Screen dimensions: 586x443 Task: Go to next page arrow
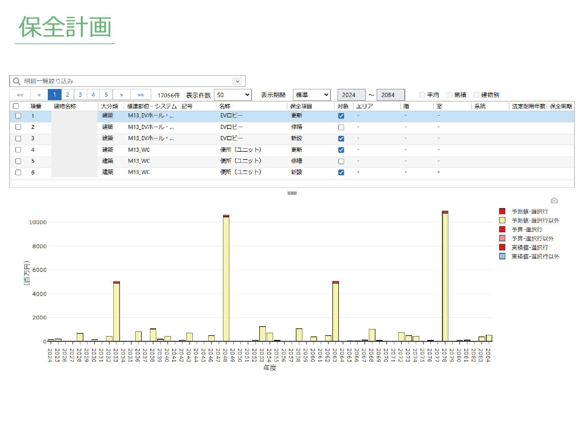point(122,95)
